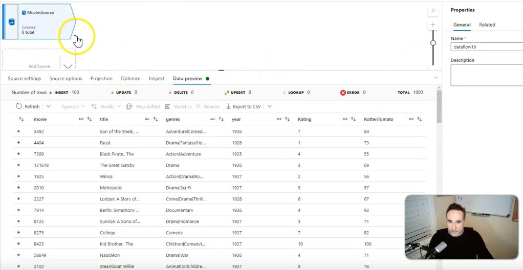Screen dimensions: 523x270
Task: Sort by the Rating column arrows
Action: [353, 119]
